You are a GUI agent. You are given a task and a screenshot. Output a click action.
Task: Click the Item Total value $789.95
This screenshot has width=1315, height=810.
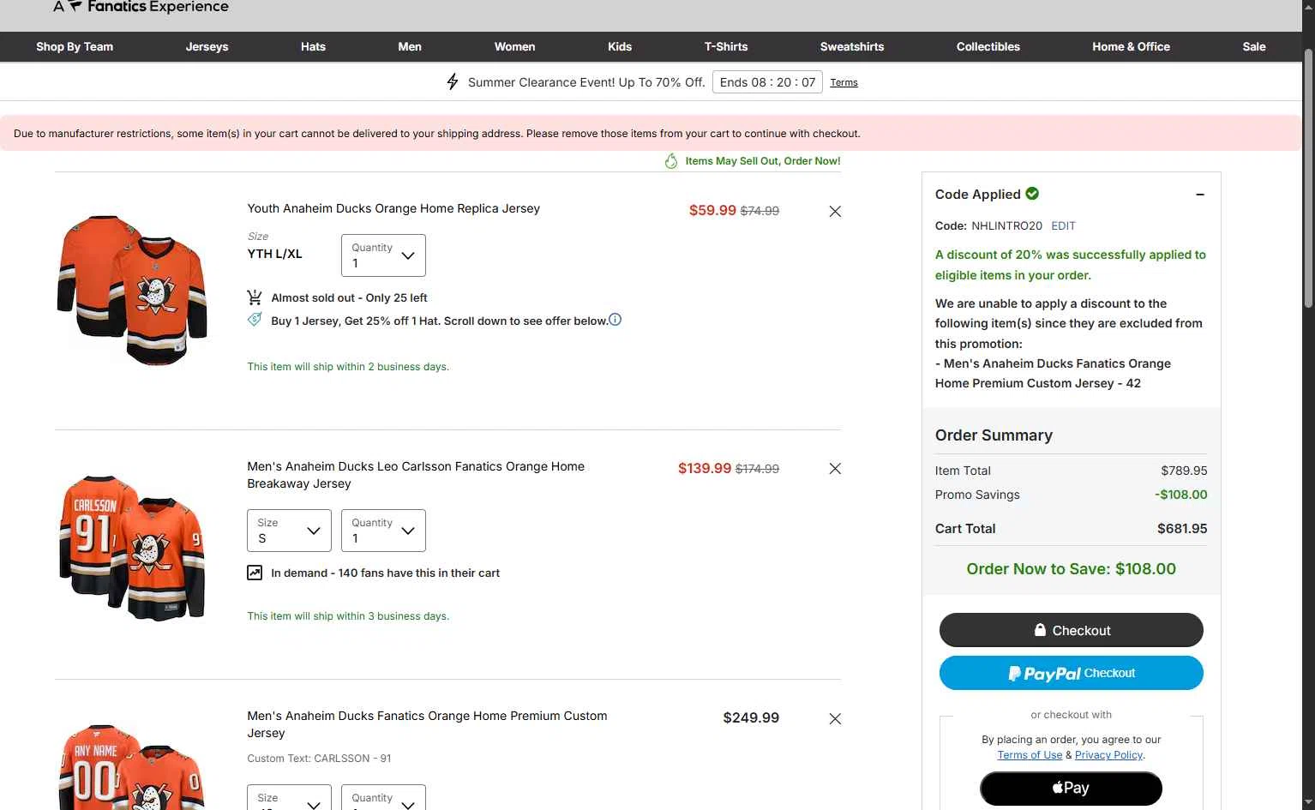[x=1184, y=471]
